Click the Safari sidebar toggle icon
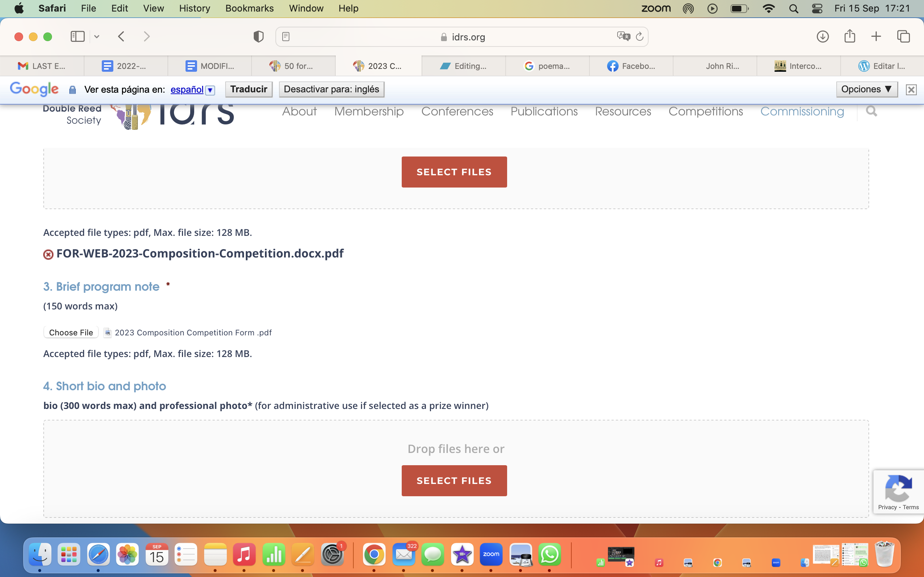 (x=78, y=37)
